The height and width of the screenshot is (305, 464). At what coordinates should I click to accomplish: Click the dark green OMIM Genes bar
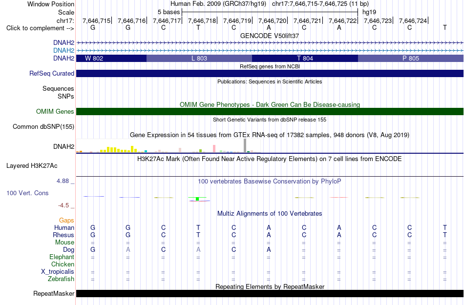click(270, 111)
